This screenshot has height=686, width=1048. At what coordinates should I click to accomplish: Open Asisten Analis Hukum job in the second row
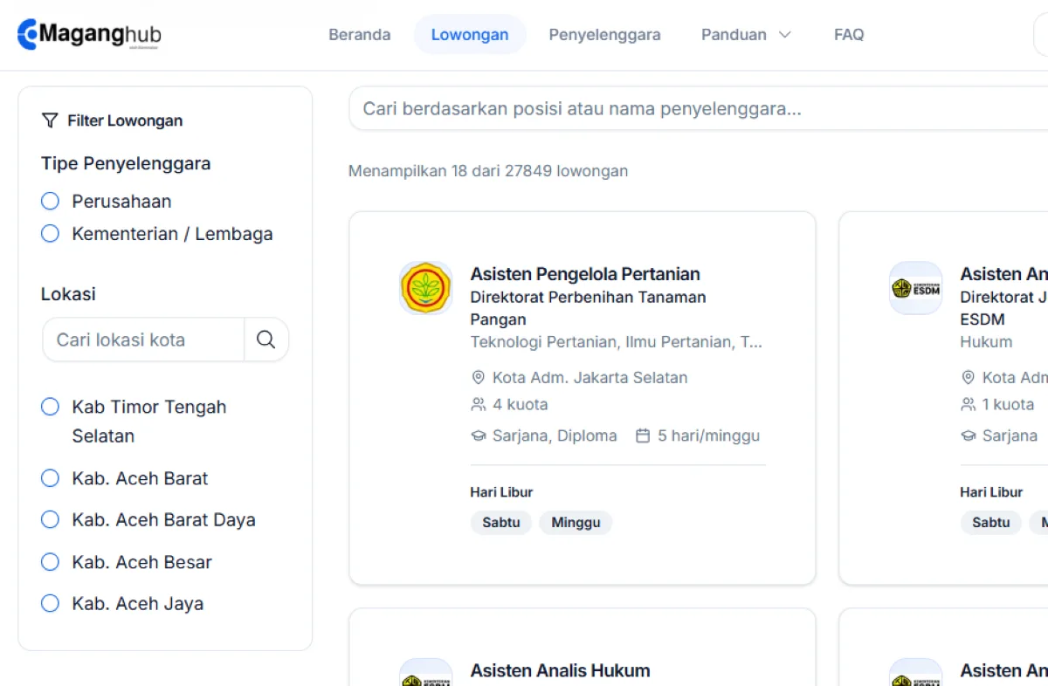[560, 671]
